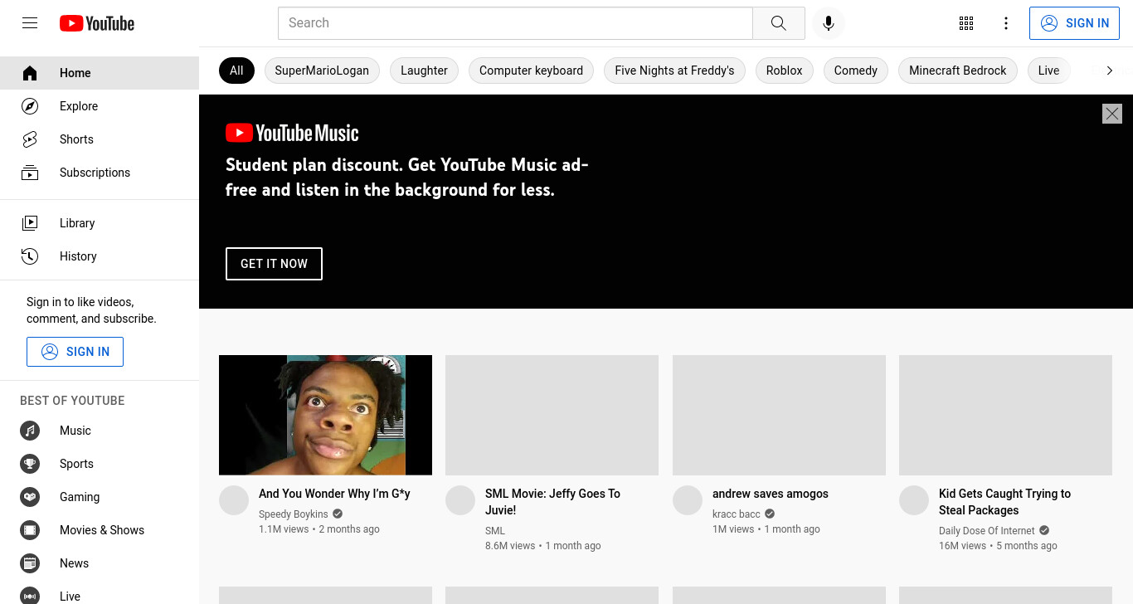Viewport: 1133px width, 604px height.
Task: Click the Gaming icon in sidebar
Action: [30, 497]
